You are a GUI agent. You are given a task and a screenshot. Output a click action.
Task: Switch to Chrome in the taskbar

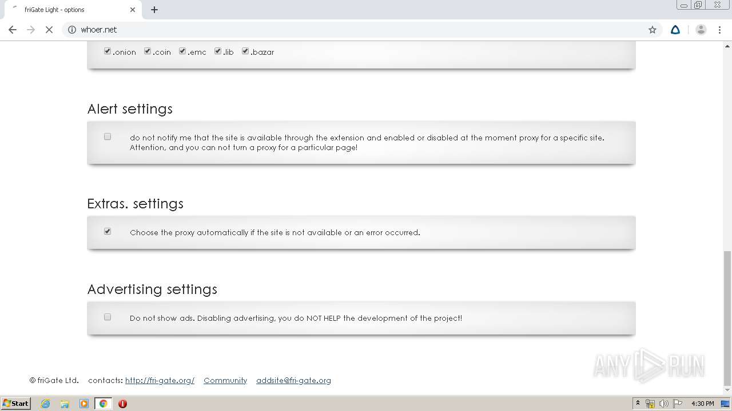(x=103, y=404)
